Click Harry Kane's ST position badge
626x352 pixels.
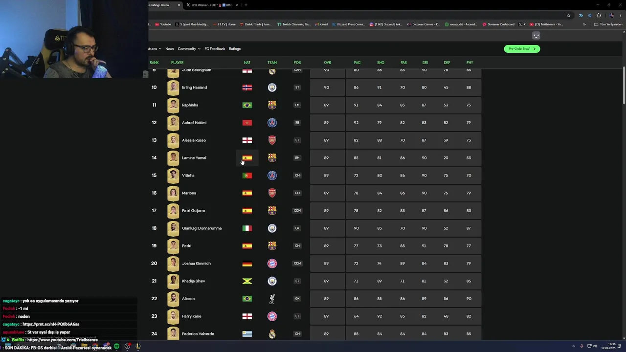(x=297, y=316)
